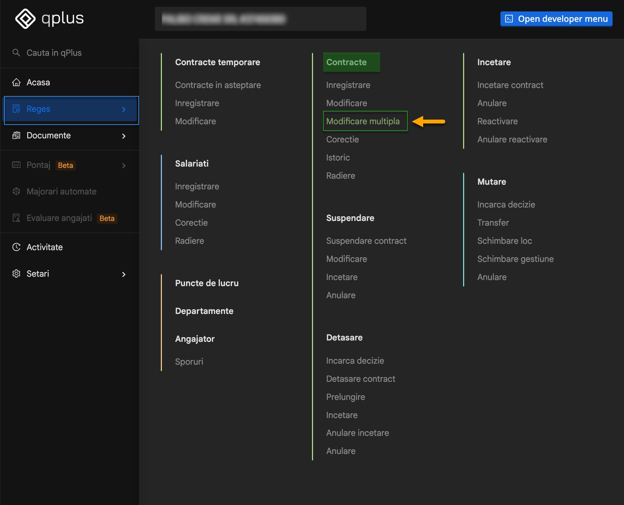
Task: Open Documente in the sidebar
Action: point(70,136)
